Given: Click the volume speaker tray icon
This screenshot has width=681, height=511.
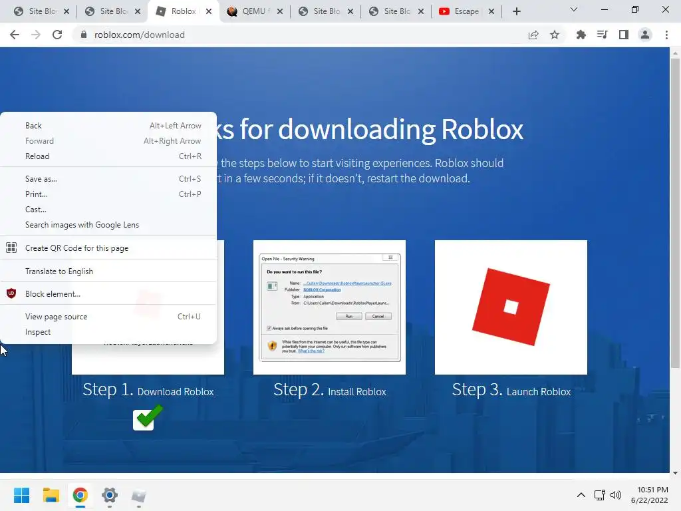Looking at the screenshot, I should (x=615, y=495).
